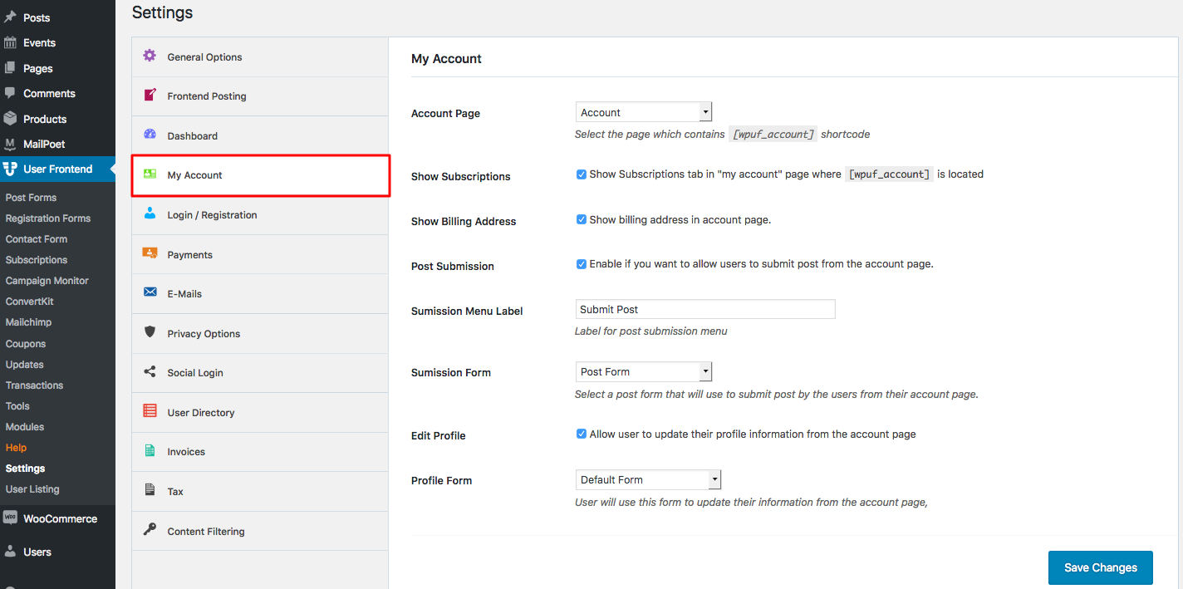Expand the Sumission Form dropdown

[643, 371]
